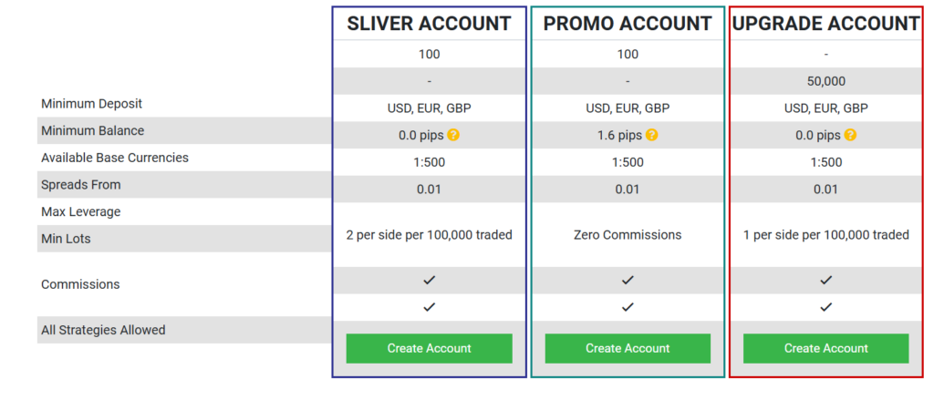This screenshot has height=400, width=934.
Task: Click Zero Commissions text in Promo column
Action: [x=628, y=235]
